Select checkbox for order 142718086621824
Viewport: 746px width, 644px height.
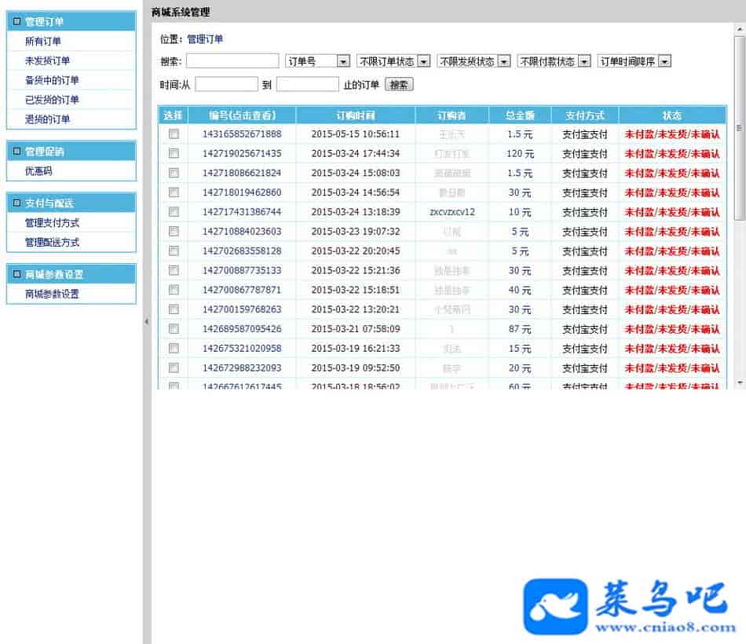[174, 173]
